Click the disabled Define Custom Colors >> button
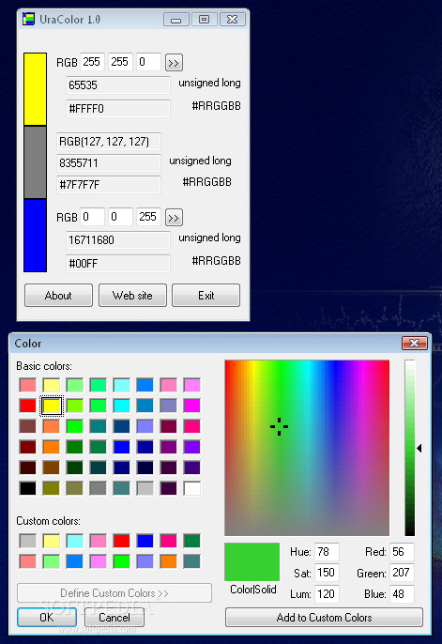This screenshot has height=644, width=442. (x=114, y=593)
